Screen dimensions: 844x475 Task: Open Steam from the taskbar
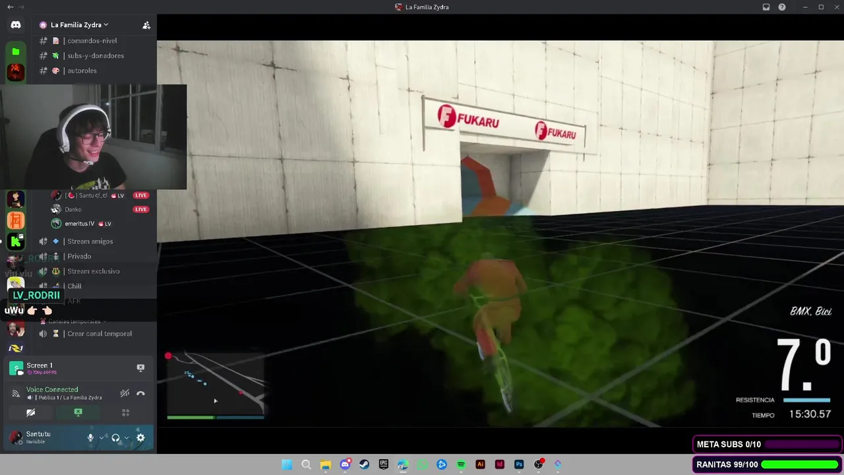(364, 464)
